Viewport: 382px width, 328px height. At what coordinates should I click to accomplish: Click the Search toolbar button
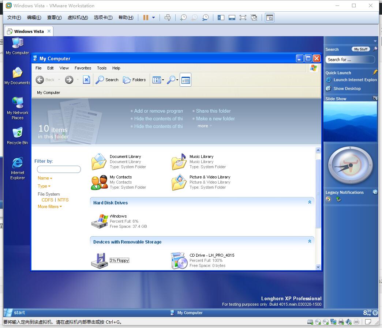pos(107,80)
